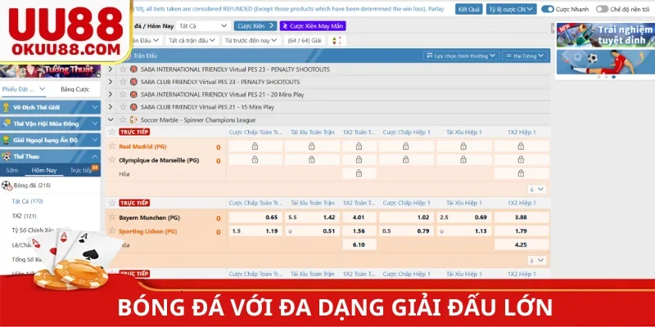Collapse the Thể Thao sidebar section
Screen dimensions: 655x327
[x=95, y=156]
